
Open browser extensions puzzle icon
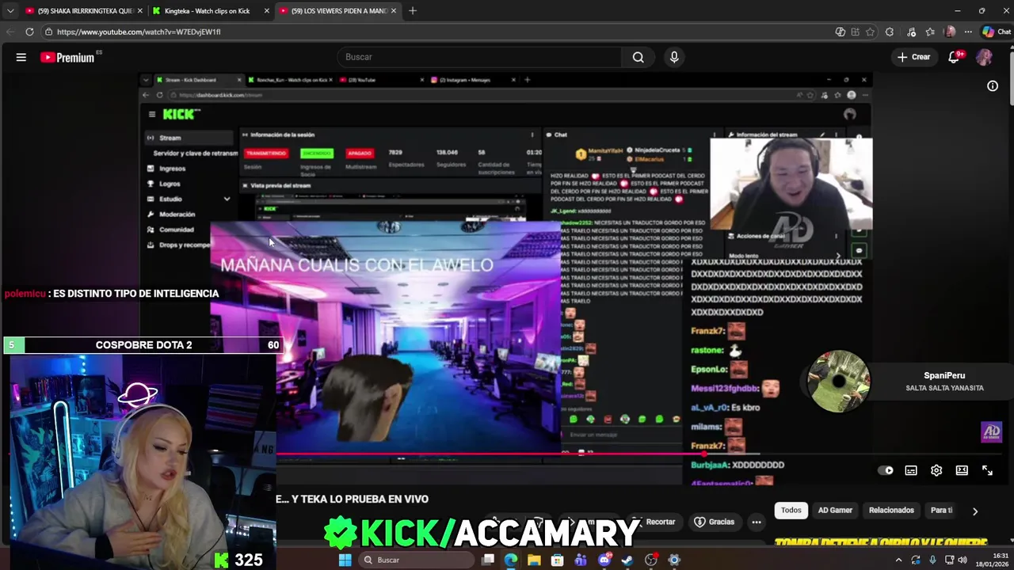(x=890, y=32)
